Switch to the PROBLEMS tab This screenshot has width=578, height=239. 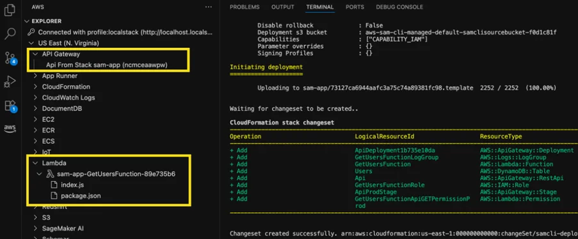point(245,7)
